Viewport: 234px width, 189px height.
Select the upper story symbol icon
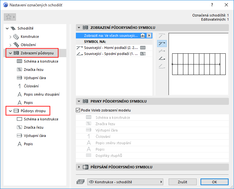tap(162, 44)
